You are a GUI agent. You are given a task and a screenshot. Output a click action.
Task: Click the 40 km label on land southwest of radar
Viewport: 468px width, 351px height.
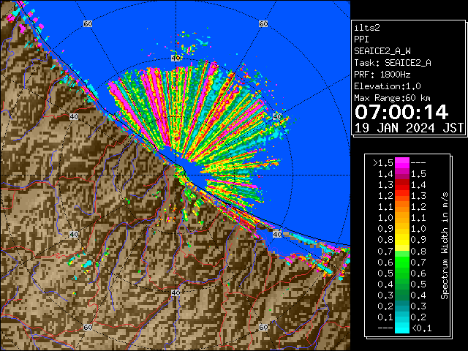74,234
